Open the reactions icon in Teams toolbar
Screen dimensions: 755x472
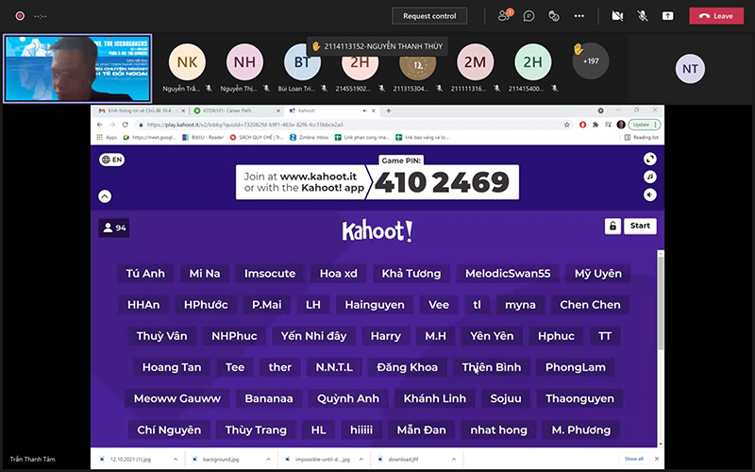pos(554,16)
